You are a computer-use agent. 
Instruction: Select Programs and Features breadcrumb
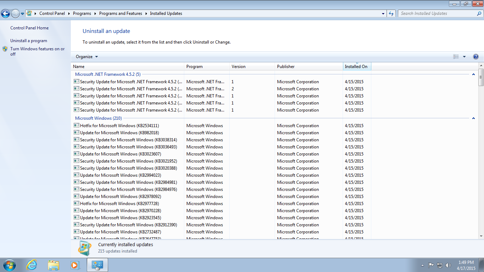(x=120, y=13)
